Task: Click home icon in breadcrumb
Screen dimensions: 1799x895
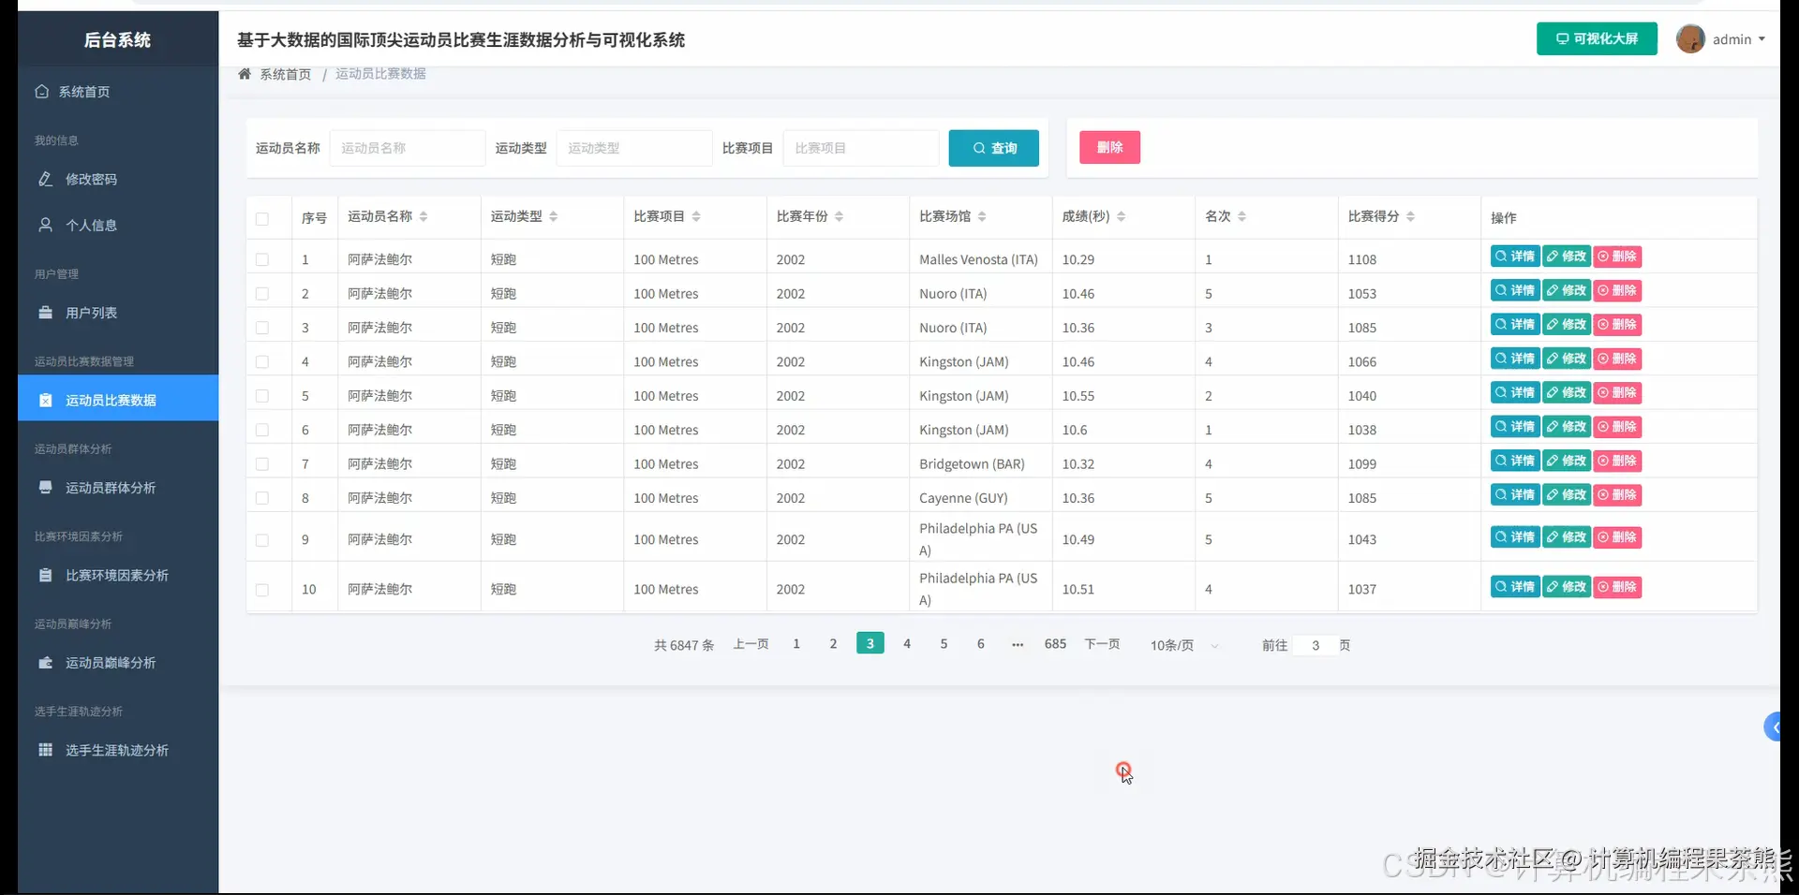Action: [245, 74]
